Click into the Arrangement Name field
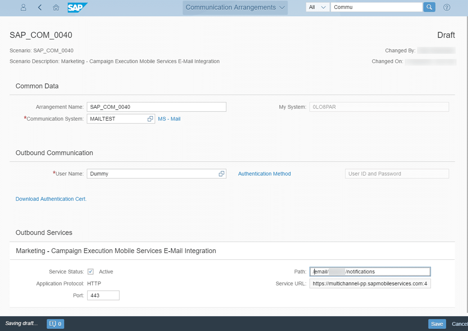 [156, 107]
